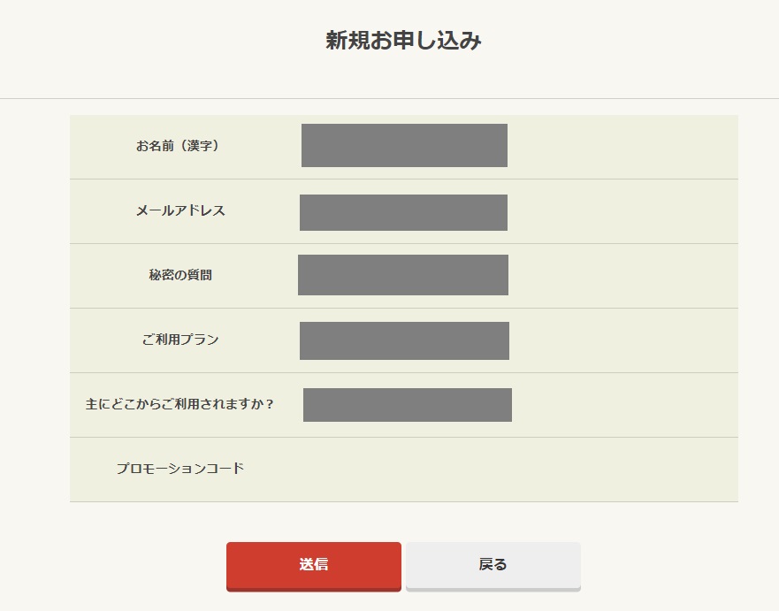Click the 主にどこからご利用されますか? label
The image size is (779, 611).
click(x=180, y=404)
